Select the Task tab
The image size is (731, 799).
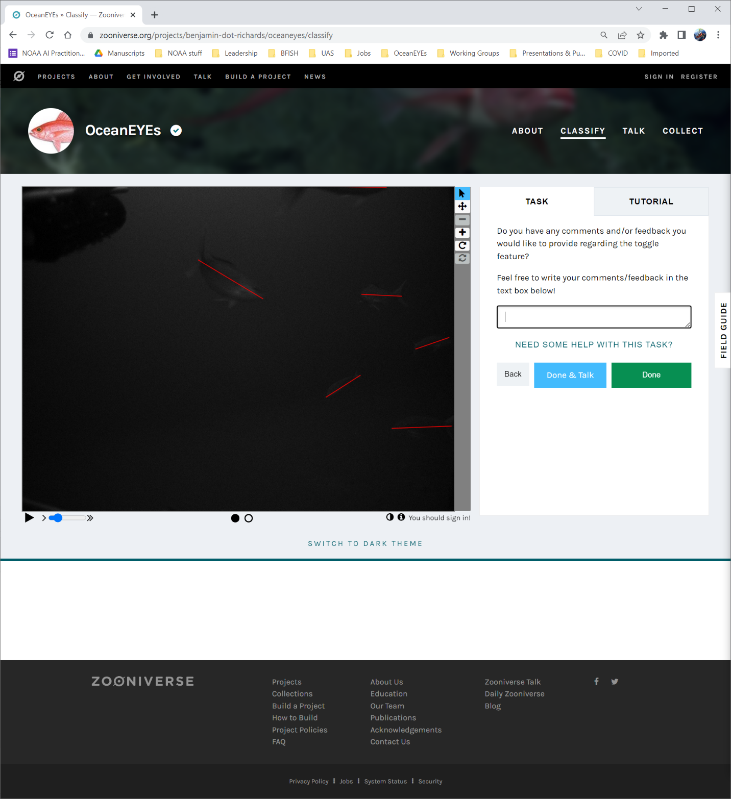point(537,202)
